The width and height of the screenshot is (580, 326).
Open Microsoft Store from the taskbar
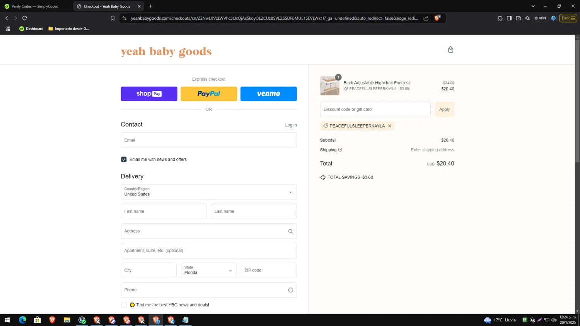point(37,320)
